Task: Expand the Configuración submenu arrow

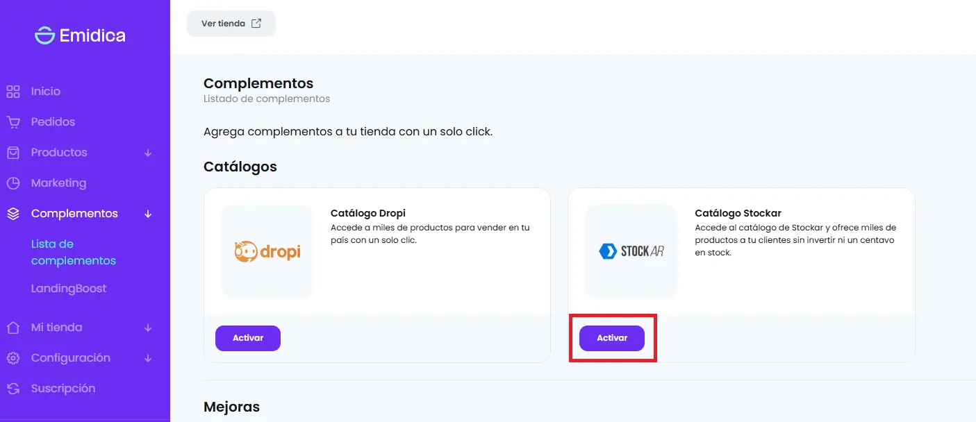Action: 148,358
